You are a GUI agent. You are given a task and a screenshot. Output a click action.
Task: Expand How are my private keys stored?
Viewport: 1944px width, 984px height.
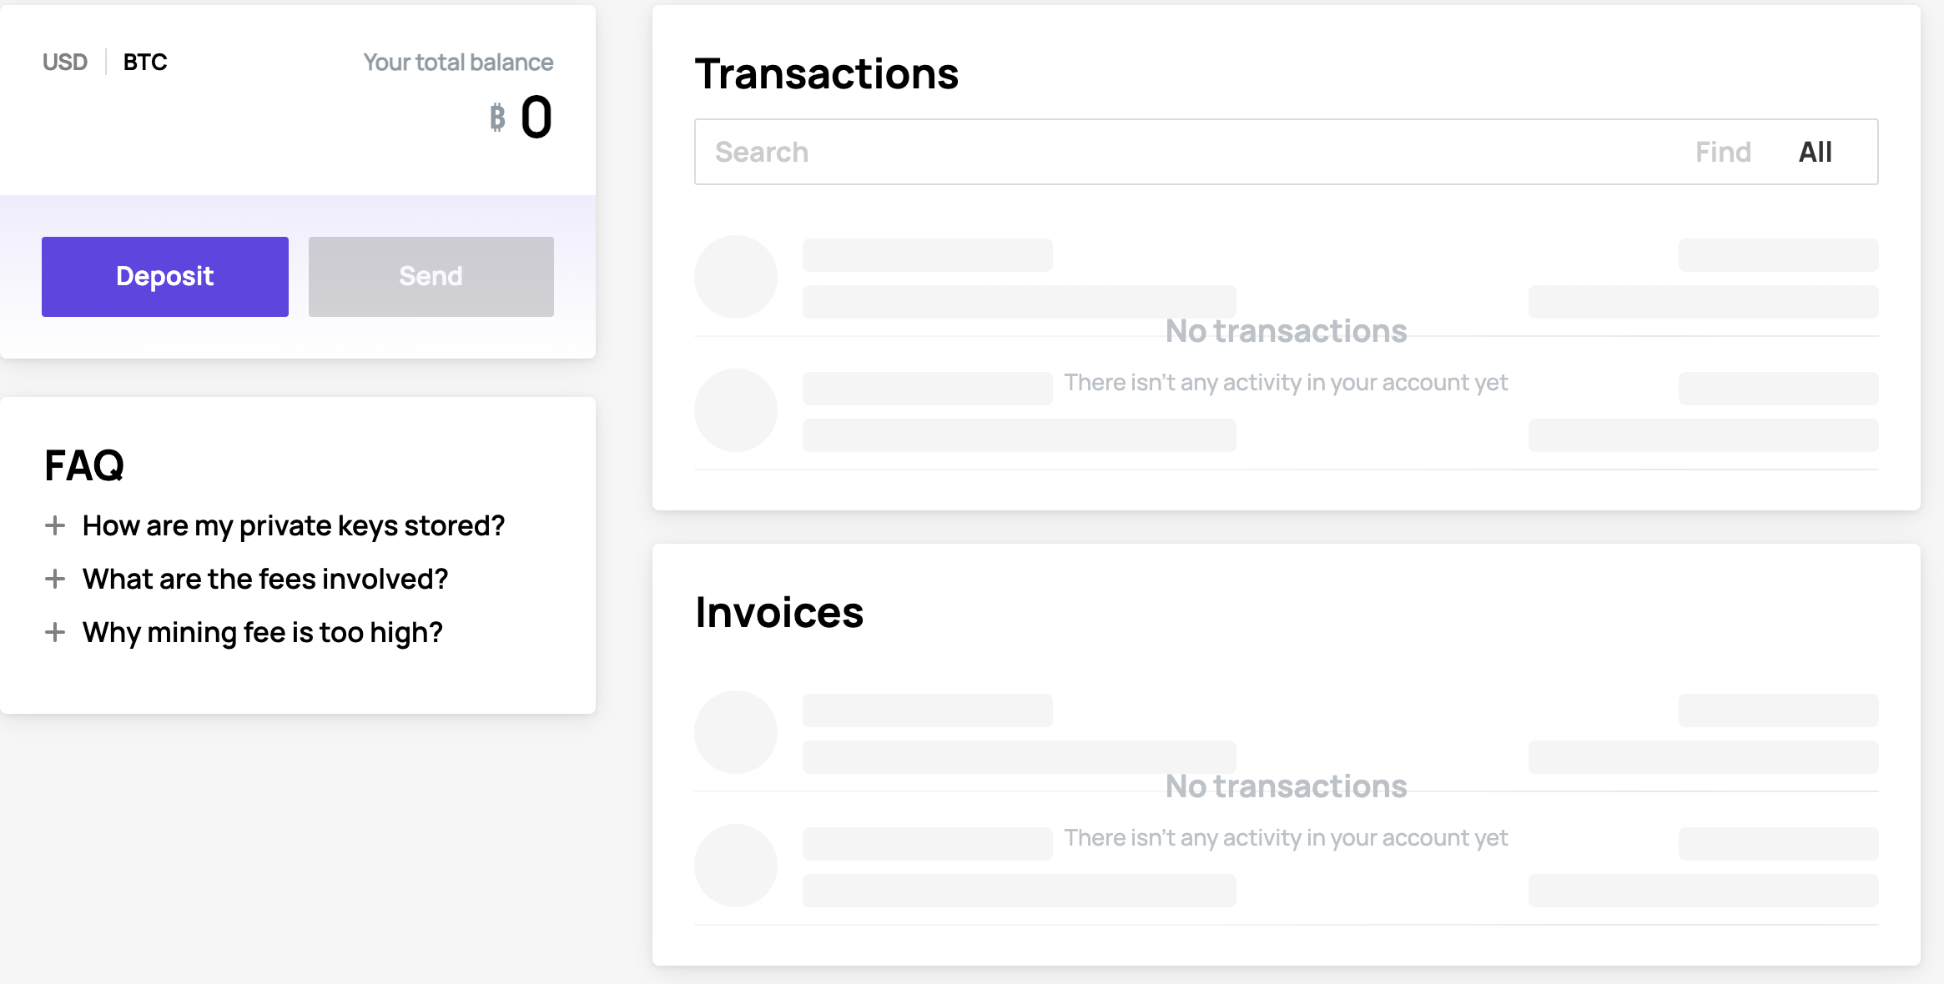tap(294, 526)
